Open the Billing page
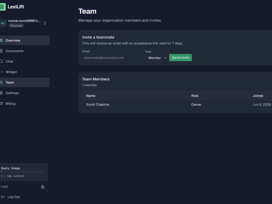 click(x=25, y=104)
